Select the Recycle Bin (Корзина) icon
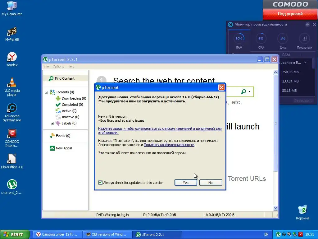The image size is (318, 239). pyautogui.click(x=302, y=212)
